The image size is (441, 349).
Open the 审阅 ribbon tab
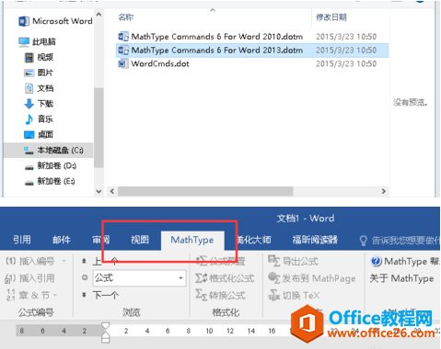[x=101, y=240]
